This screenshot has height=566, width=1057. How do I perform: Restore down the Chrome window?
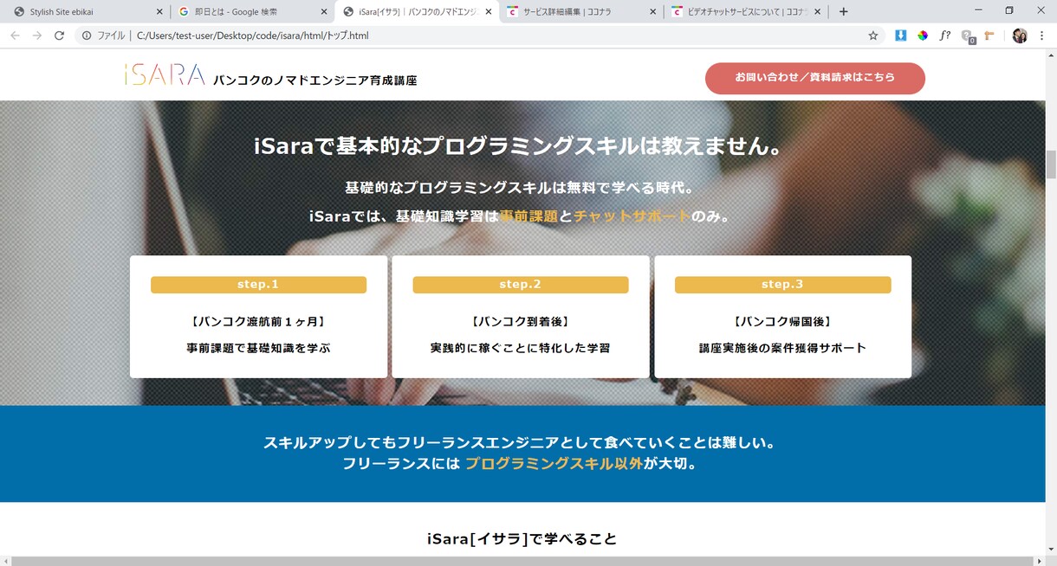1009,10
